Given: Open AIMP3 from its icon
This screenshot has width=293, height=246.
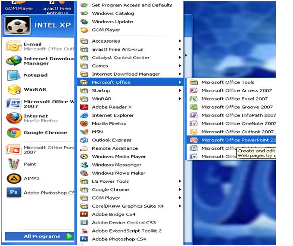Looking at the screenshot, I should click(14, 178).
